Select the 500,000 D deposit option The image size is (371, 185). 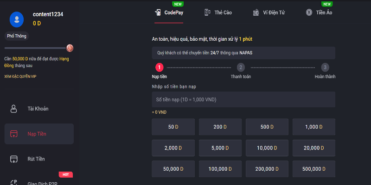[314, 169]
